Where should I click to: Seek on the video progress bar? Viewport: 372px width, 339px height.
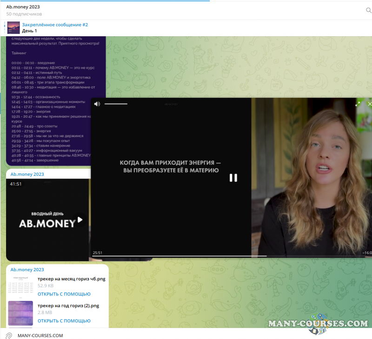(223, 256)
